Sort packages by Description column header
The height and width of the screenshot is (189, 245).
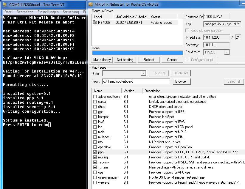pos(194,91)
